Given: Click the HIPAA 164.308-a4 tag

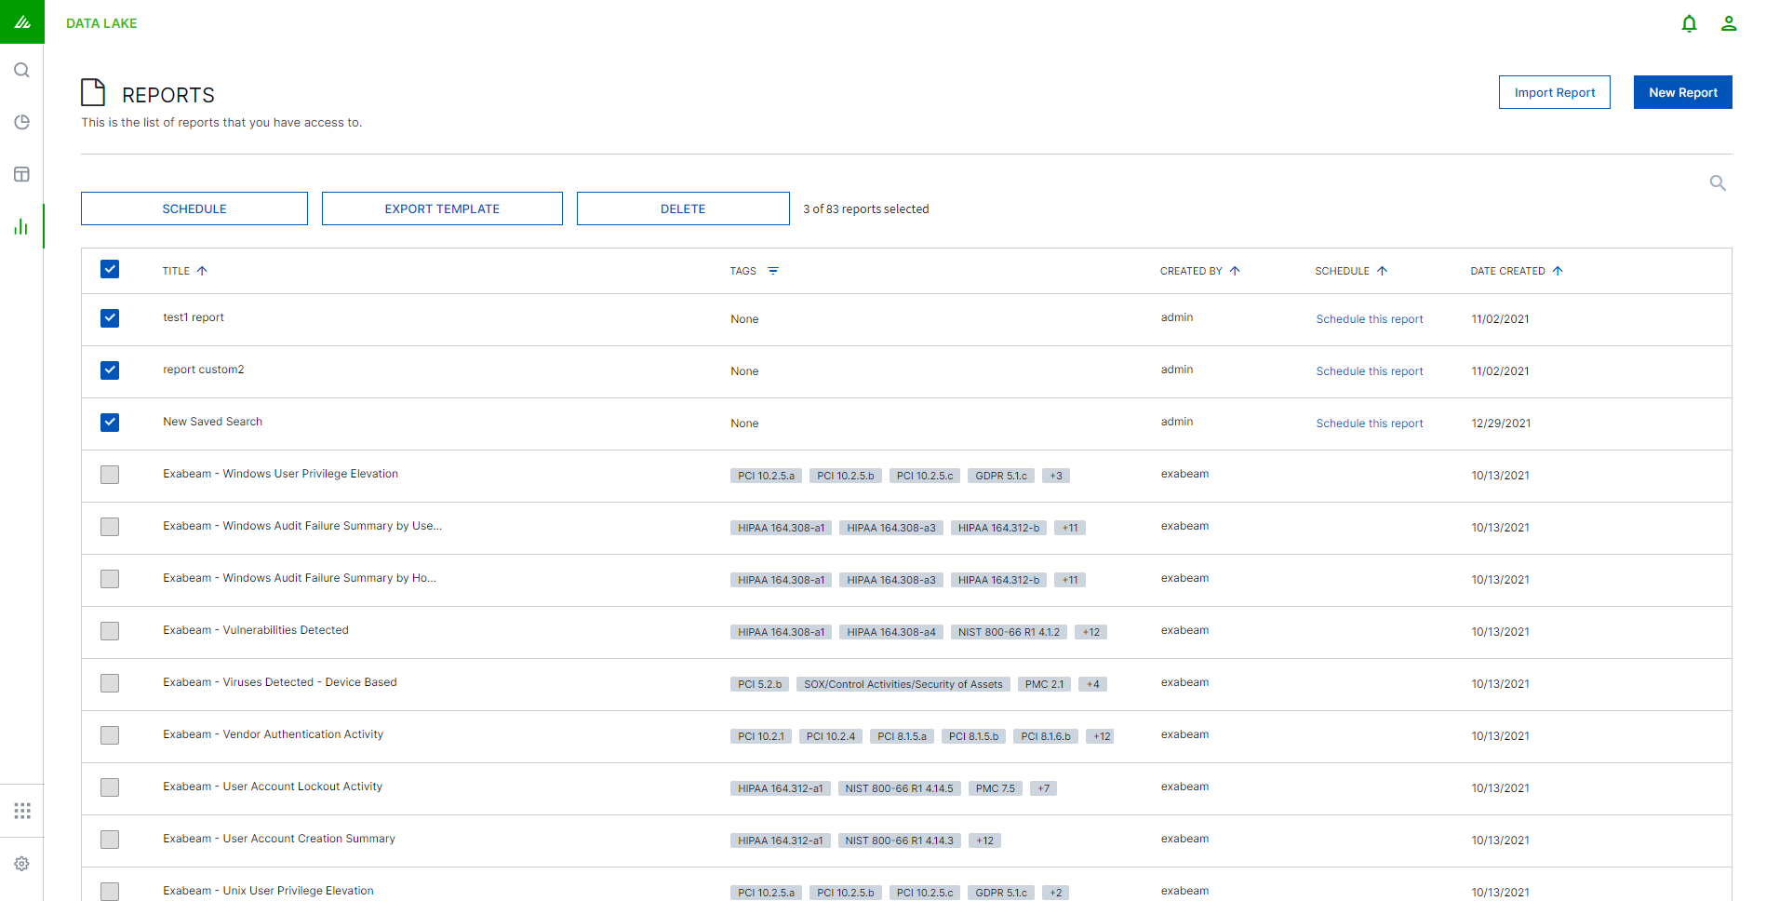Looking at the screenshot, I should click(891, 632).
